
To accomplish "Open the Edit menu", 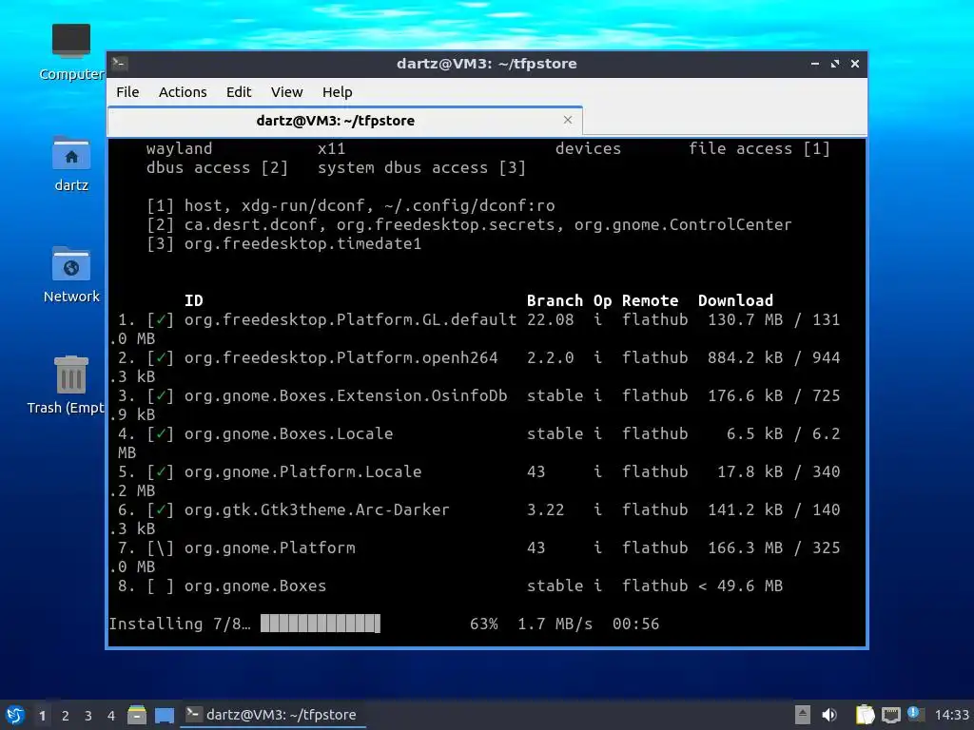I will pyautogui.click(x=239, y=92).
